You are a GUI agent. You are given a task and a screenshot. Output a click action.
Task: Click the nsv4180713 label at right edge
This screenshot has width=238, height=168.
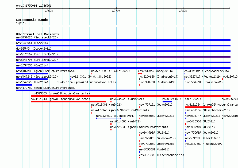(230, 77)
